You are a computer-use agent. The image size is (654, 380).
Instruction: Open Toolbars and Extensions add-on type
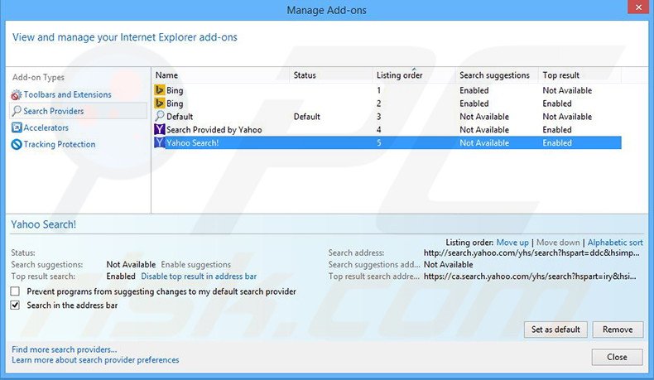67,94
